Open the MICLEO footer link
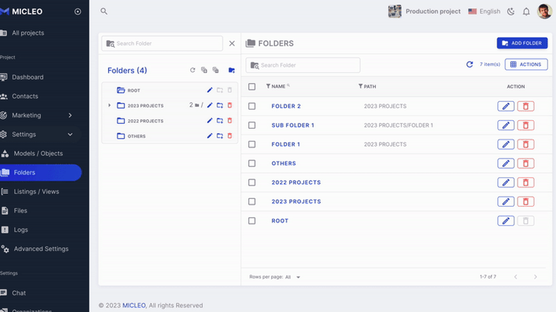 [134, 305]
